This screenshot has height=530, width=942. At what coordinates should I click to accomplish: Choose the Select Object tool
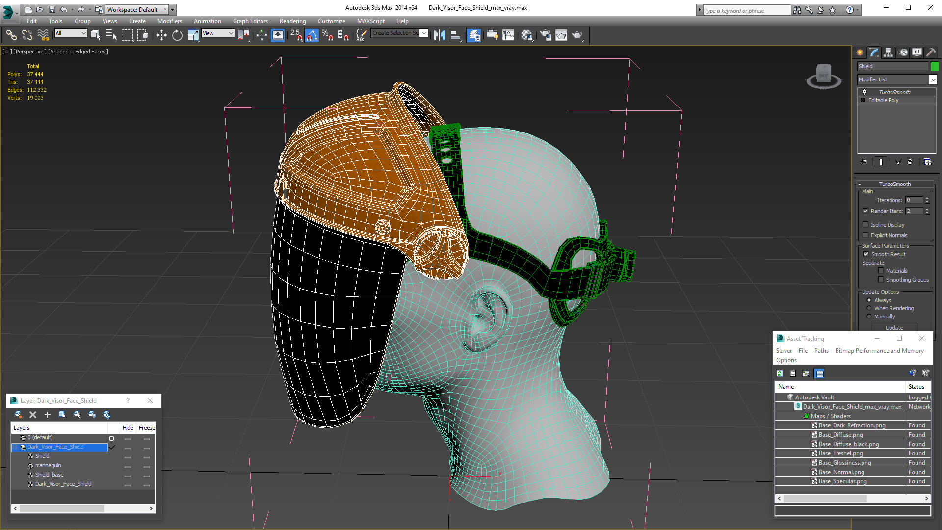(95, 35)
